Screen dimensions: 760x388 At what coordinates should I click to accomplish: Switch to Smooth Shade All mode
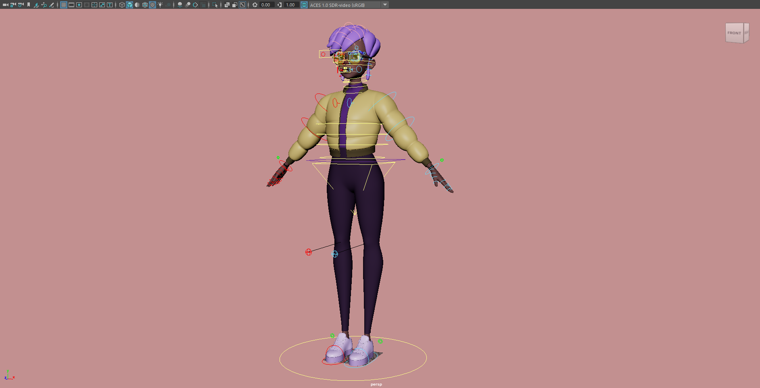(x=129, y=5)
